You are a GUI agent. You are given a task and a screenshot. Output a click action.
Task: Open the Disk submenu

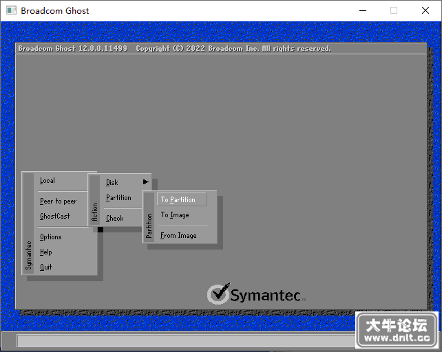click(112, 182)
